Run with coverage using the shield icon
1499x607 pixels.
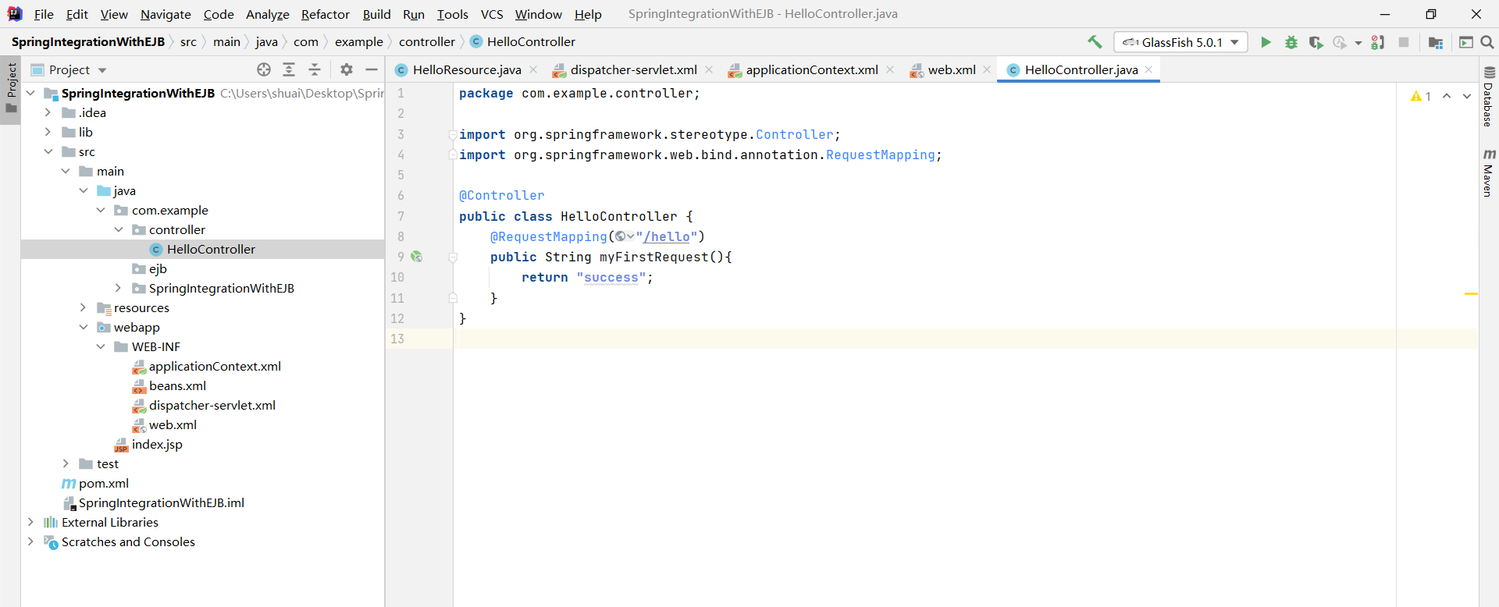click(1316, 42)
